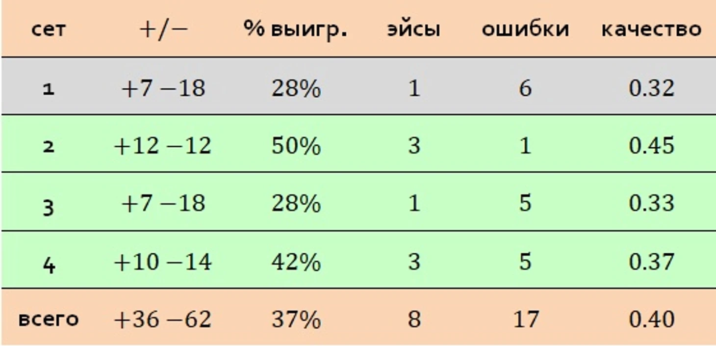This screenshot has width=716, height=346.
Task: Click the quality value 0.33
Action: pos(652,203)
